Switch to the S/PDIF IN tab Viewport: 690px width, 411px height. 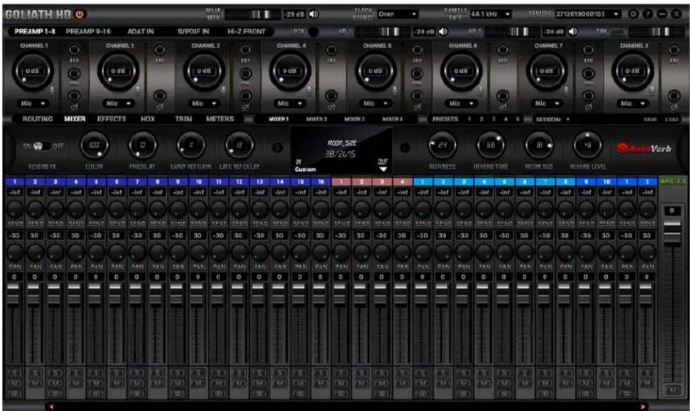(x=193, y=31)
